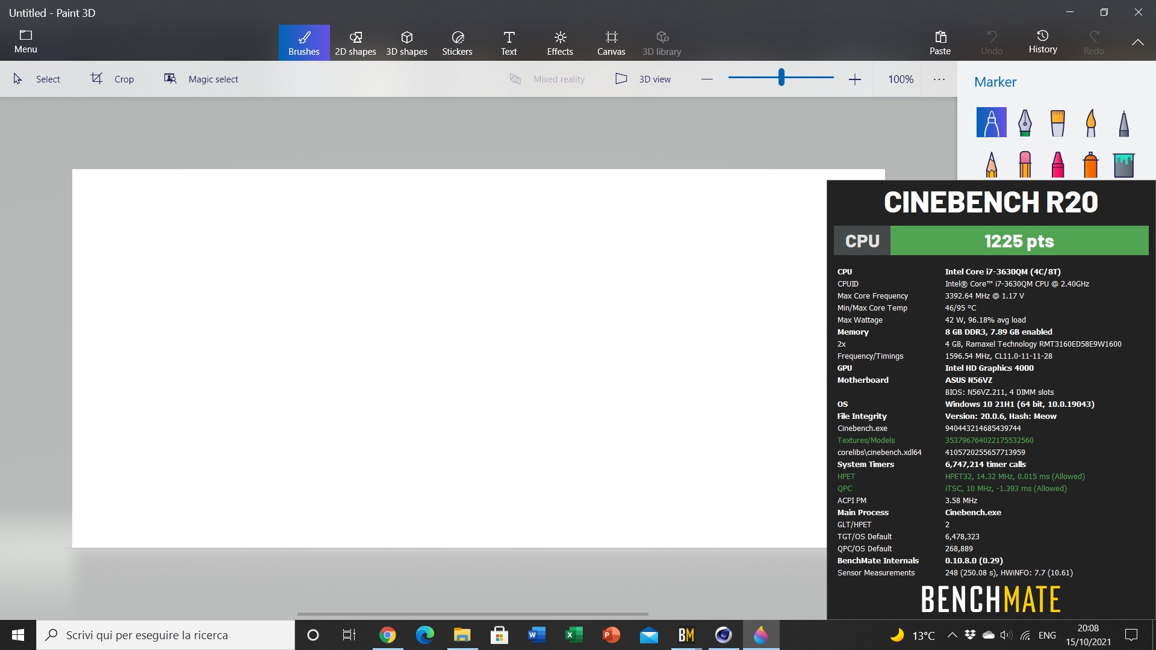
Task: Show hidden system tray icons
Action: (x=952, y=635)
